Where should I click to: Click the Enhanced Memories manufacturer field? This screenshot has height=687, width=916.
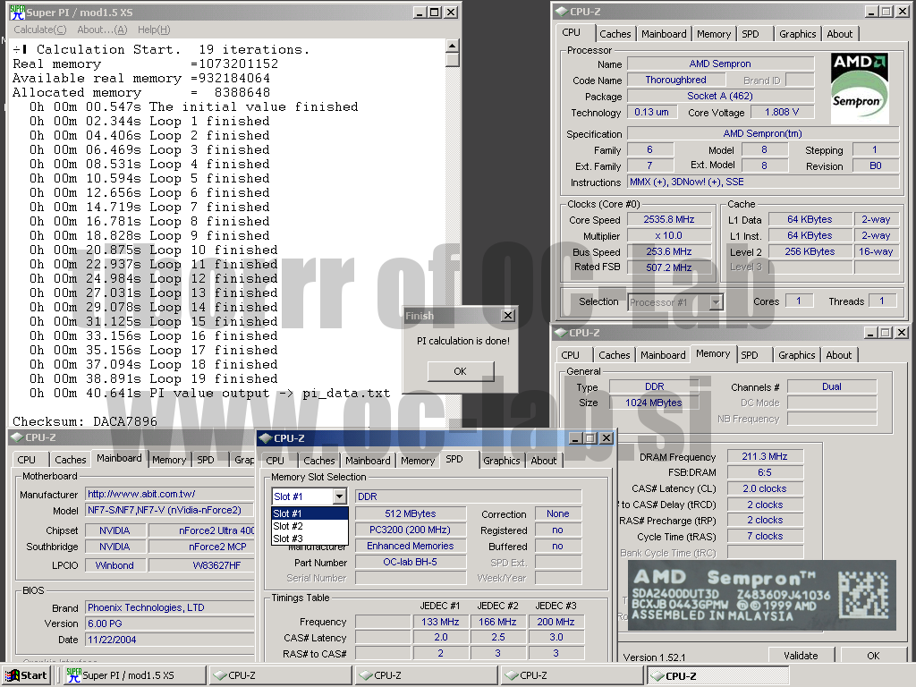point(410,546)
